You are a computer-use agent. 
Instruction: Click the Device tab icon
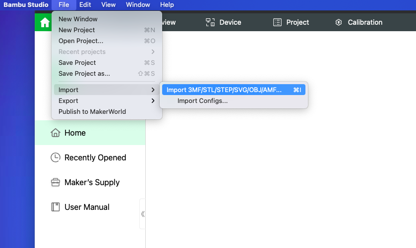[210, 22]
